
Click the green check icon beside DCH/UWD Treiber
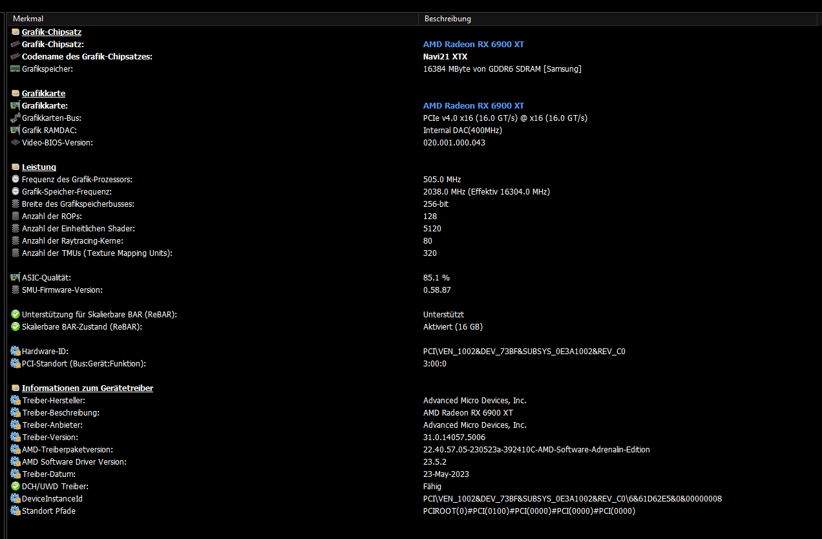tap(16, 486)
